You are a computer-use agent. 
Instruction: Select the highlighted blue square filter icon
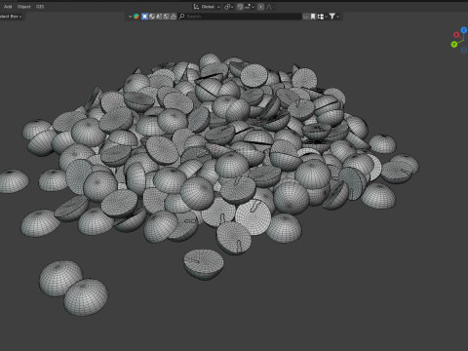[x=144, y=17]
